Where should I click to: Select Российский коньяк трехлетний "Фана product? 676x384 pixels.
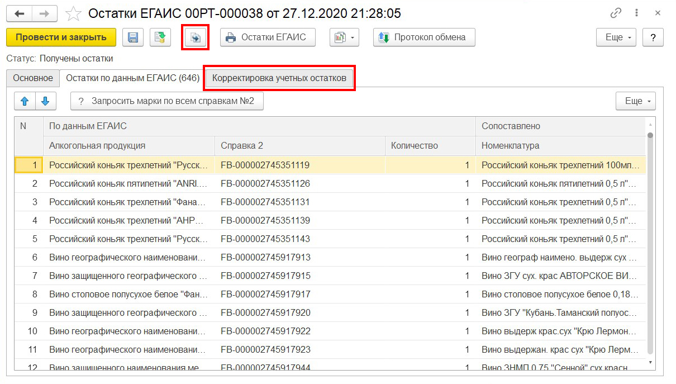[x=129, y=202]
